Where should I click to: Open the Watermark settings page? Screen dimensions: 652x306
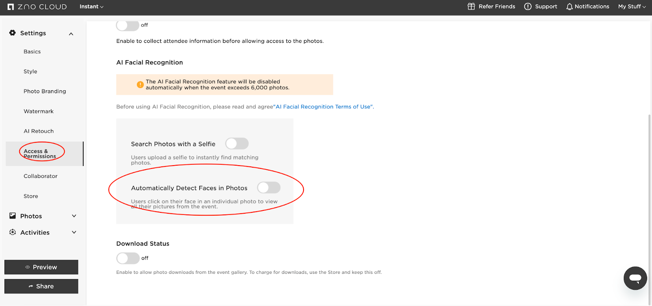[x=39, y=111]
